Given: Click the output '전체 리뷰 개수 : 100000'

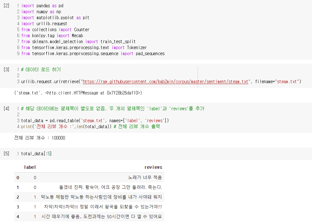Looking at the screenshot, I should point(40,138).
